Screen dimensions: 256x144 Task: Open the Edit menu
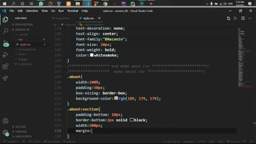click(20, 11)
